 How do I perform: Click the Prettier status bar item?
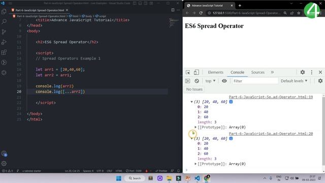(x=161, y=171)
